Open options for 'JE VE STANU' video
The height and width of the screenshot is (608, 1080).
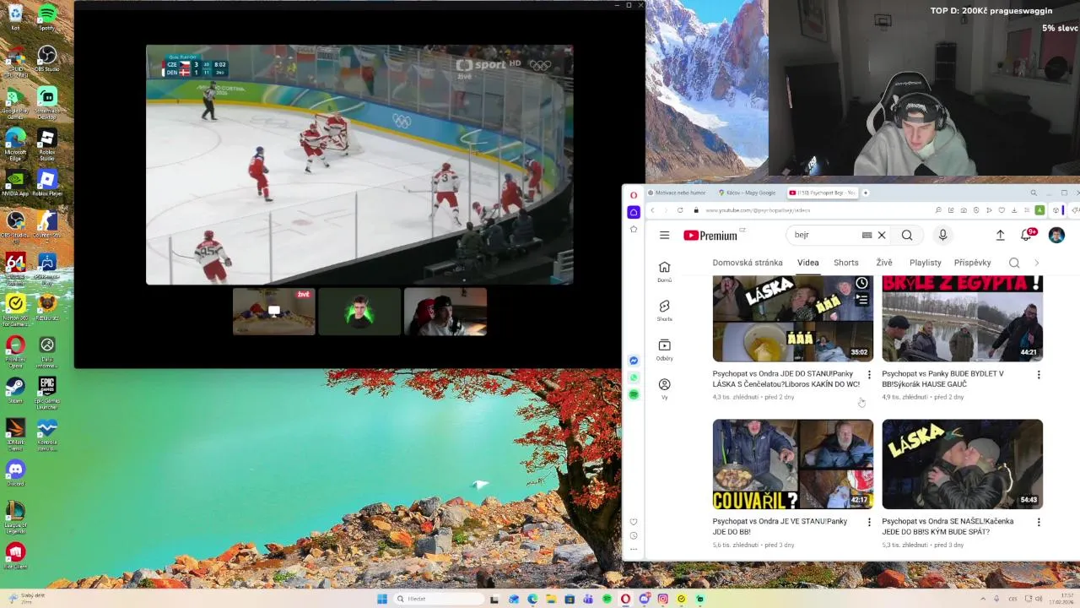(869, 523)
